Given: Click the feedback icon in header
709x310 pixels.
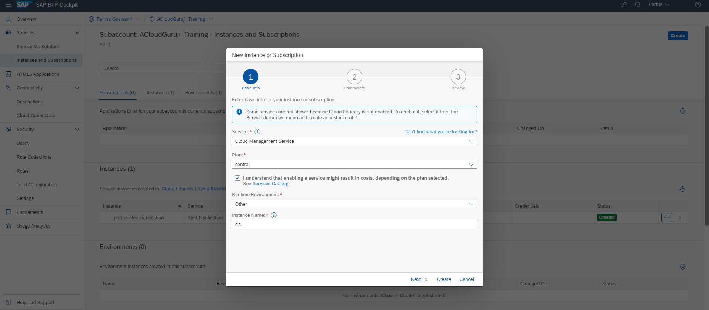Looking at the screenshot, I should [x=624, y=5].
